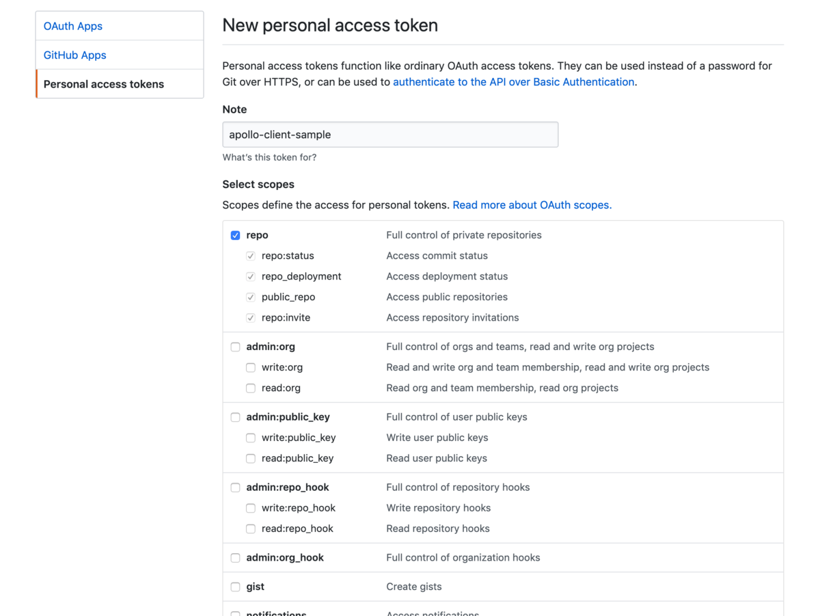Viewport: 820px width, 616px height.
Task: Check the write:public_key scope
Action: tap(251, 438)
